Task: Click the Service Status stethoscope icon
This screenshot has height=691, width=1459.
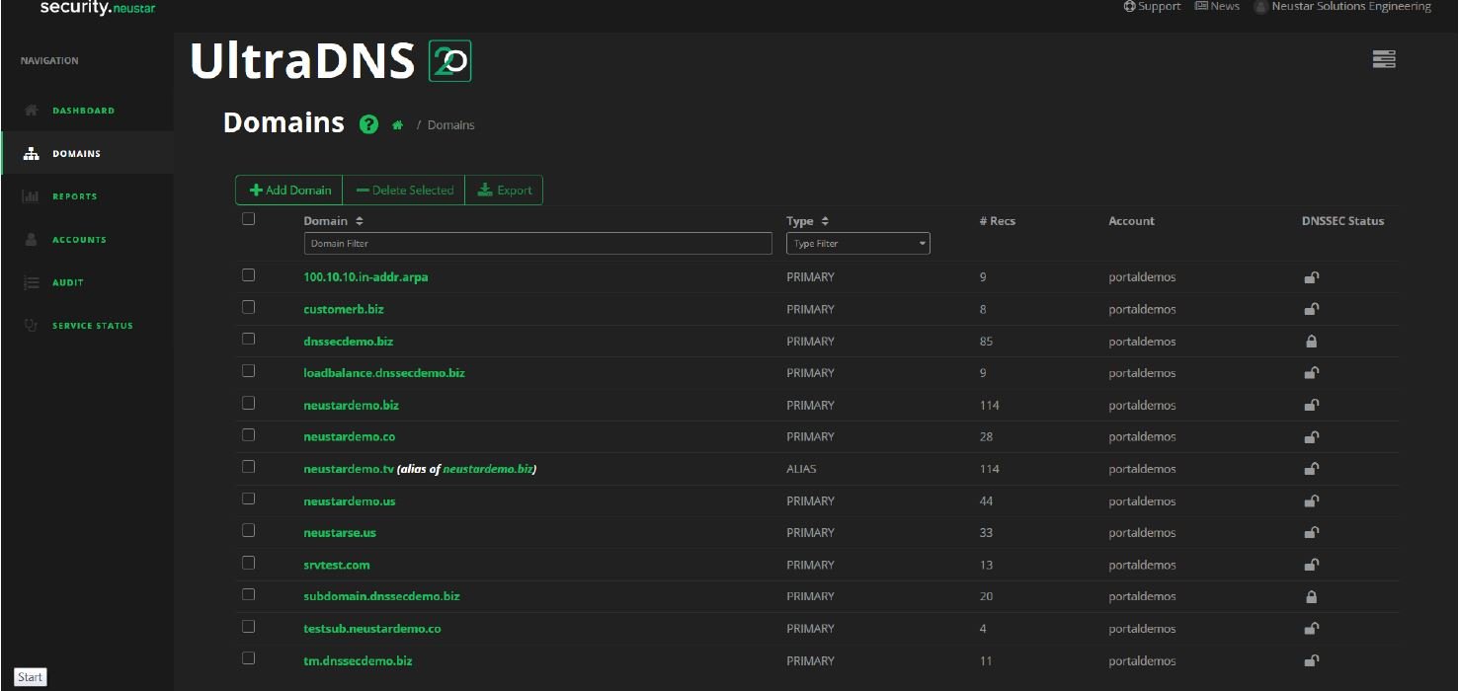Action: (31, 325)
